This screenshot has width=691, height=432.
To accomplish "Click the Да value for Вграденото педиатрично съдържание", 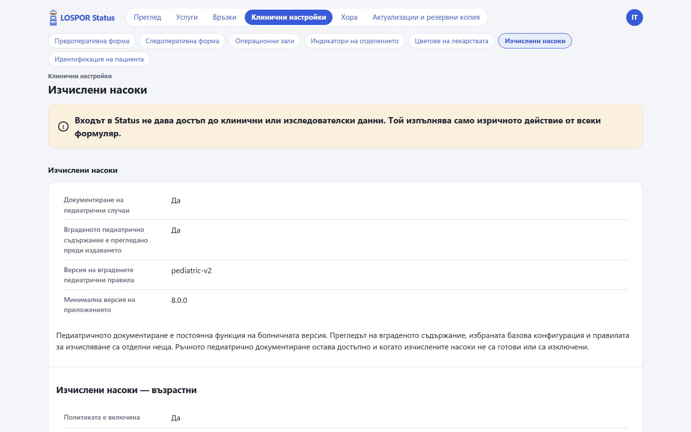I will click(x=176, y=230).
